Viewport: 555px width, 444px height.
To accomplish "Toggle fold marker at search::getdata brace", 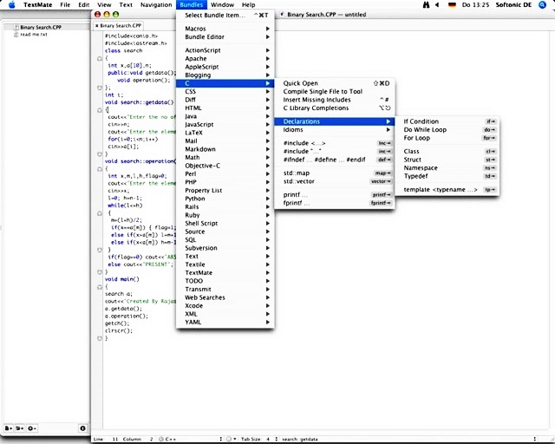I will point(100,110).
